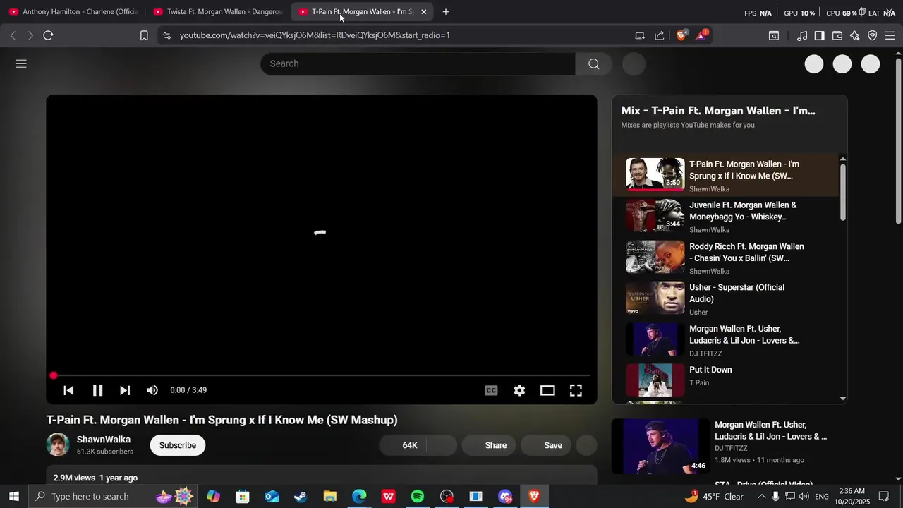Click the ShawnWalka channel avatar

(x=58, y=445)
